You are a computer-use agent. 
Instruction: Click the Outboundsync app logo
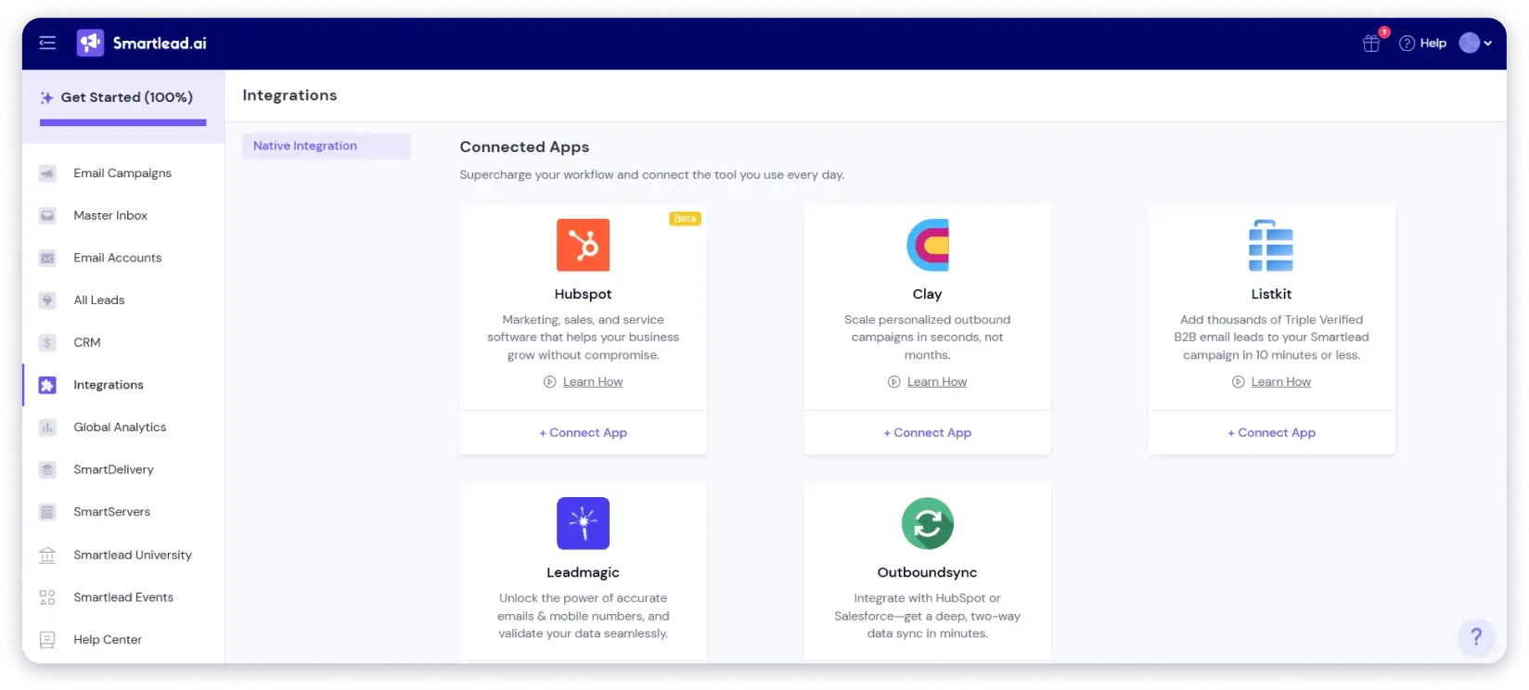pos(927,523)
